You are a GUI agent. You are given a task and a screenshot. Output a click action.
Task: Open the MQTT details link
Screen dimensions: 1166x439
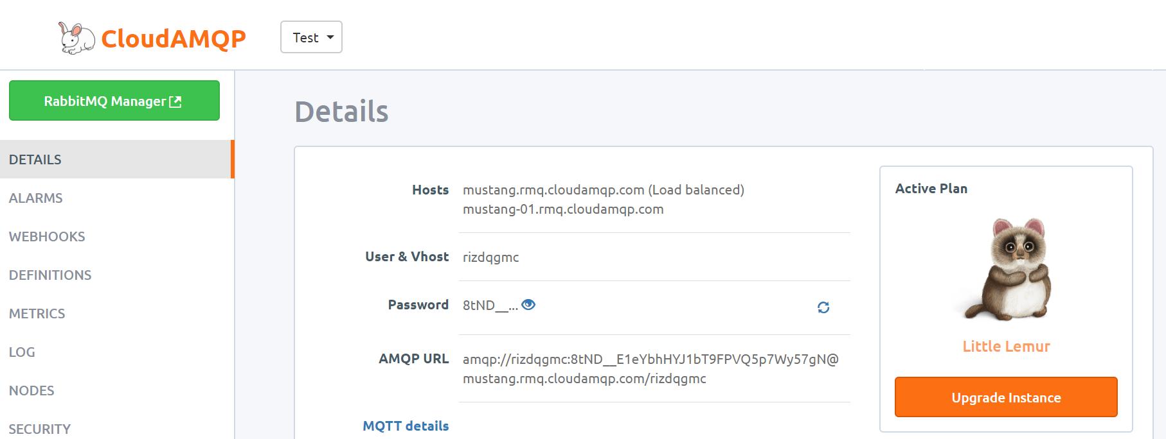coord(406,426)
